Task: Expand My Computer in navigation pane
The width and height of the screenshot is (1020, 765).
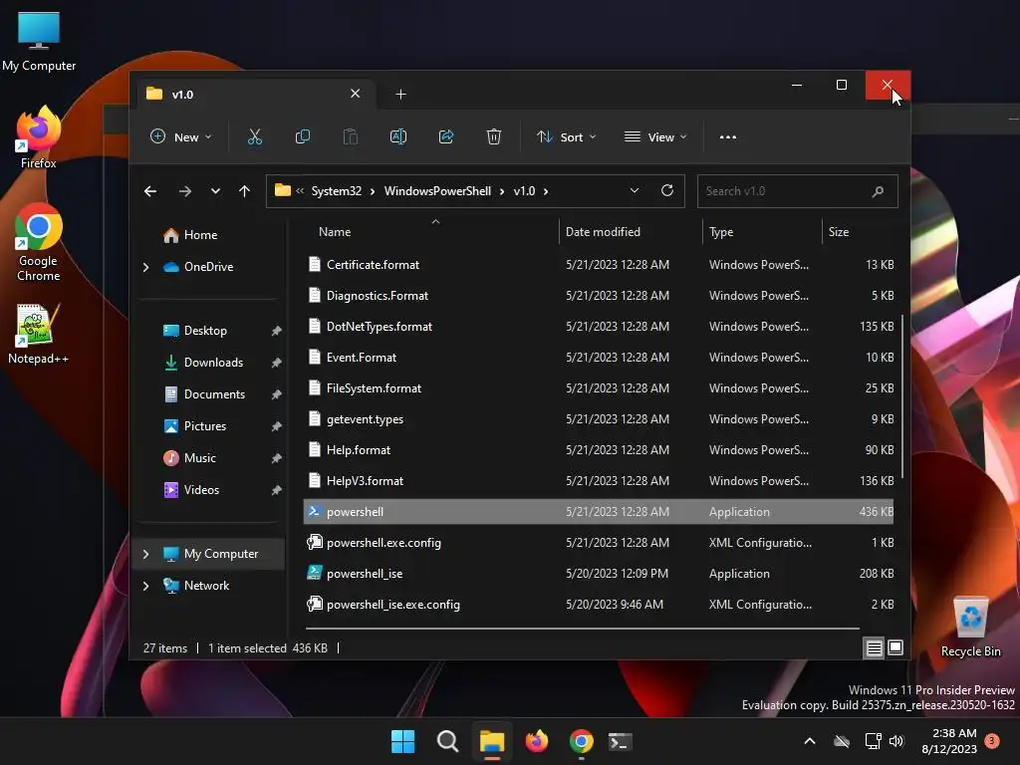Action: (145, 554)
